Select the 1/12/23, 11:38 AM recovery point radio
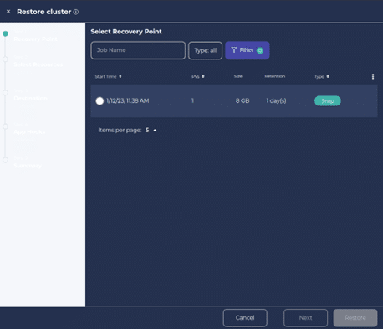 tap(100, 100)
